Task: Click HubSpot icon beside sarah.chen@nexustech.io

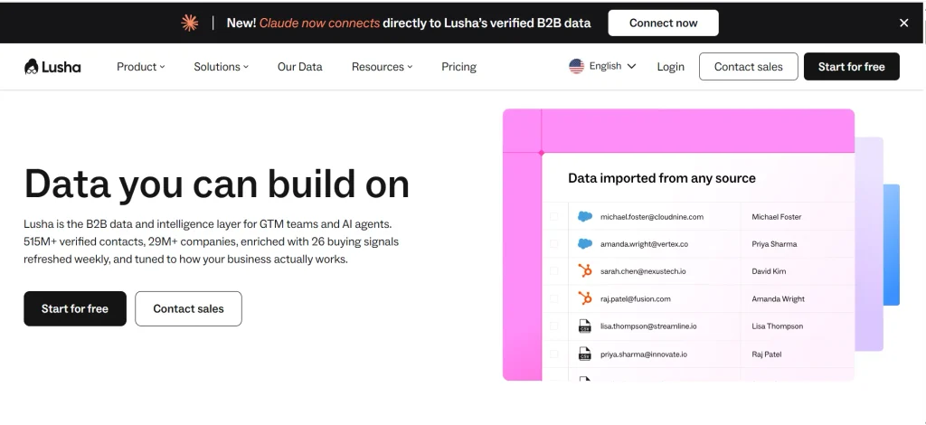Action: [x=585, y=271]
